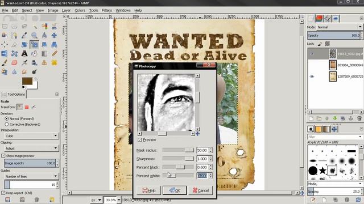This screenshot has width=364, height=204.
Task: Select the Scissors Select tool
Action: [x=55, y=27]
